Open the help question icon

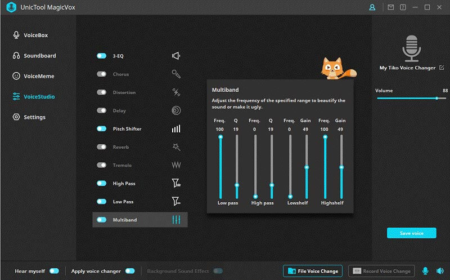pos(403,7)
